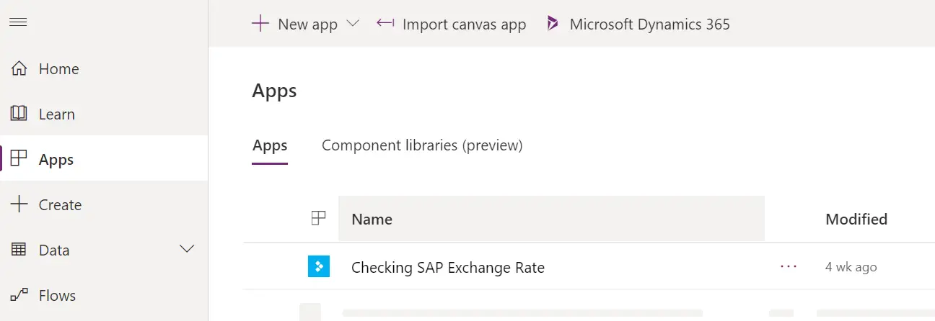Open the Checking SAP Exchange Rate app

[x=448, y=268]
